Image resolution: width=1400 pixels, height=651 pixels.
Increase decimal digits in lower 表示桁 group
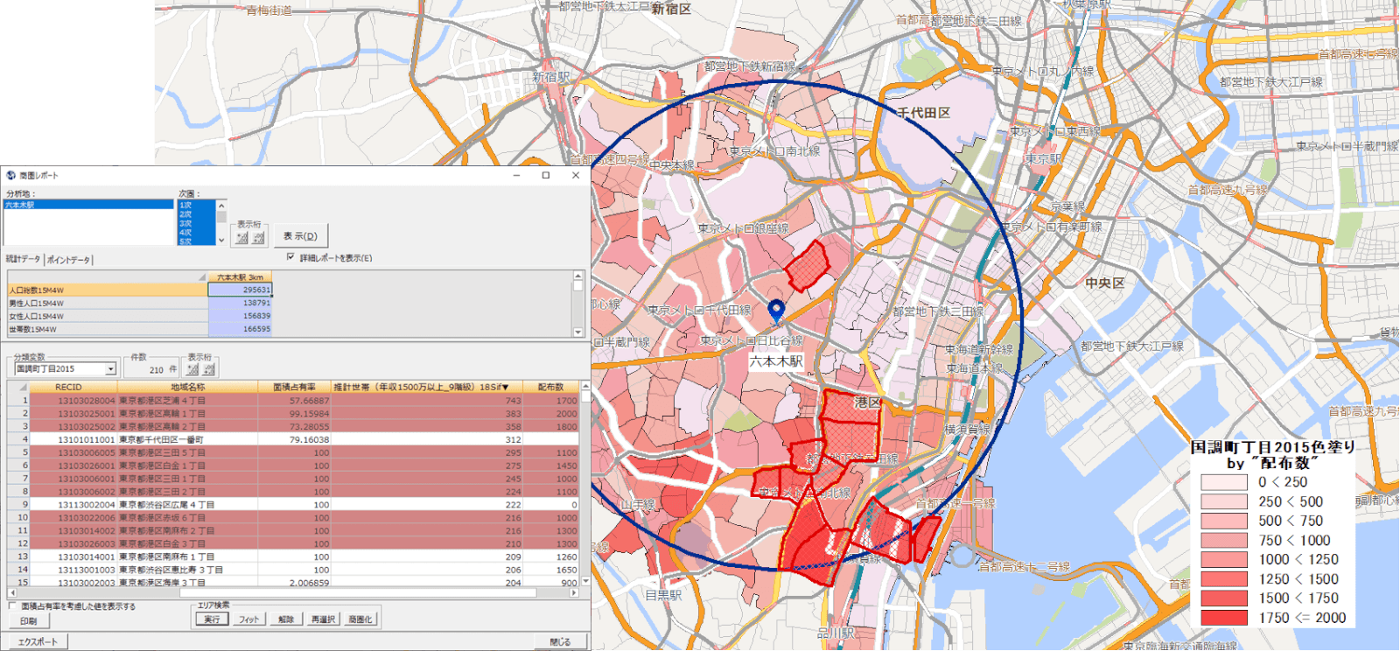192,369
